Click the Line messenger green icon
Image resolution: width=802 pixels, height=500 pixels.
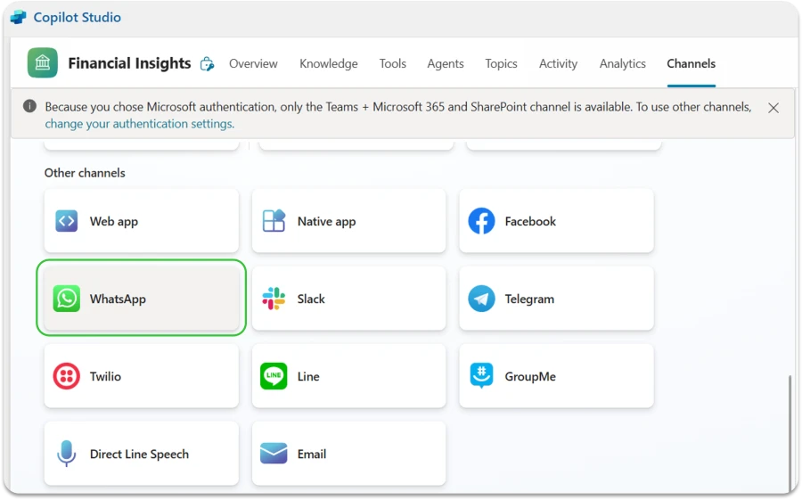pyautogui.click(x=274, y=376)
